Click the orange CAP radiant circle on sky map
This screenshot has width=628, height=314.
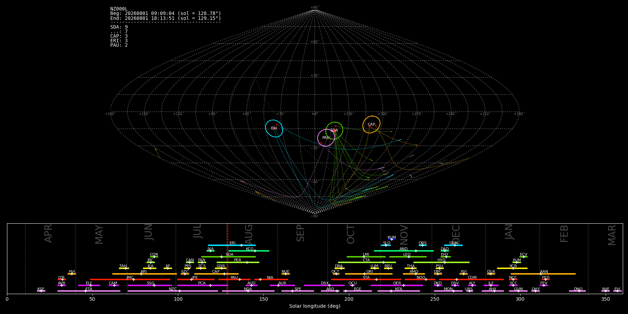pos(372,125)
